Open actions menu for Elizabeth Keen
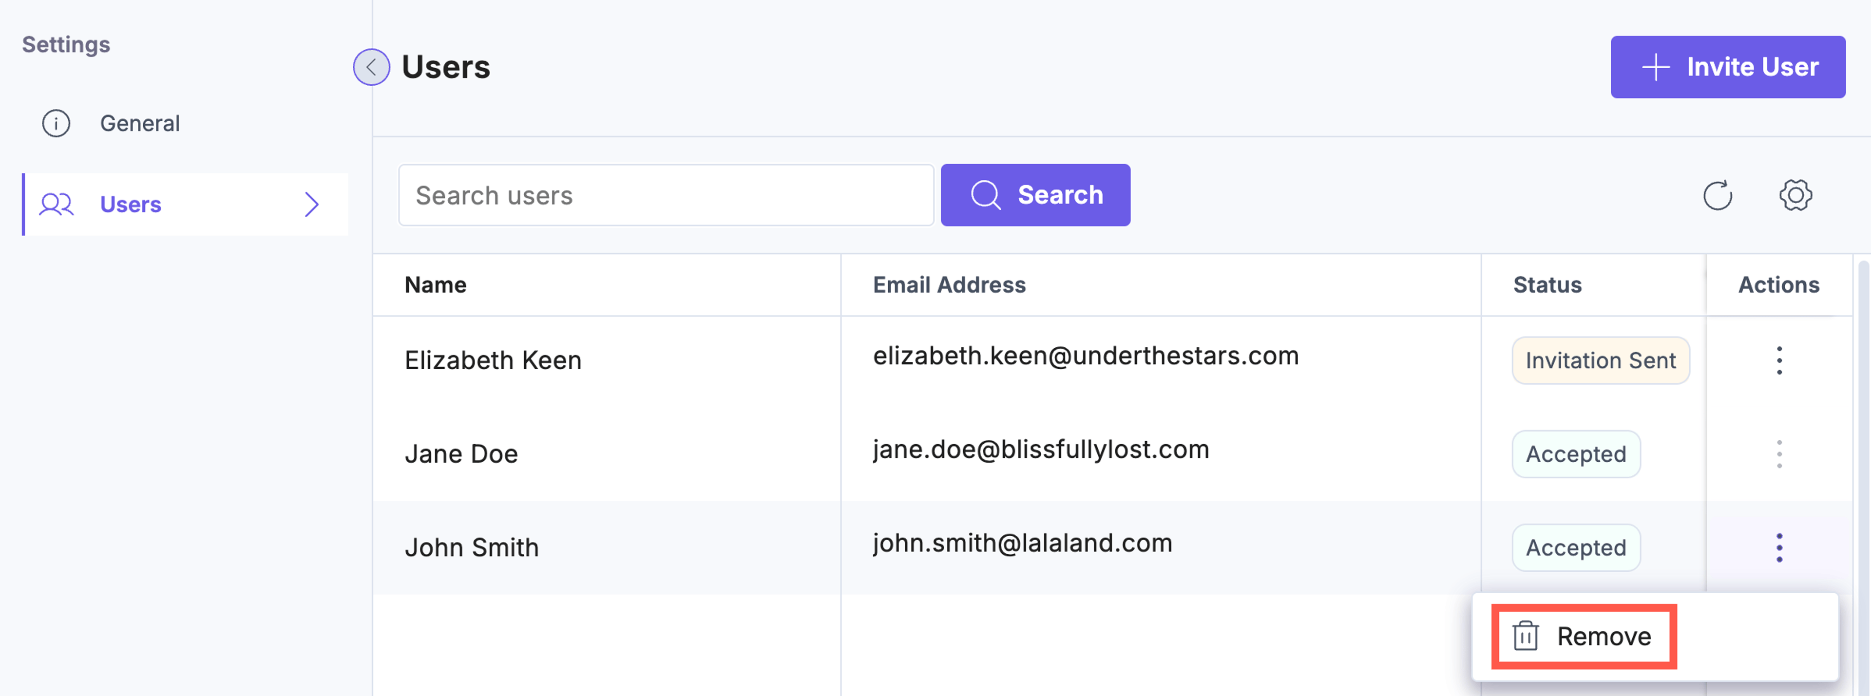 coord(1779,361)
